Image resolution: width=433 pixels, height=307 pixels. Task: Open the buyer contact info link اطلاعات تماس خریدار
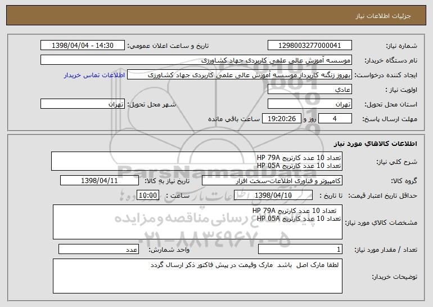[94, 75]
